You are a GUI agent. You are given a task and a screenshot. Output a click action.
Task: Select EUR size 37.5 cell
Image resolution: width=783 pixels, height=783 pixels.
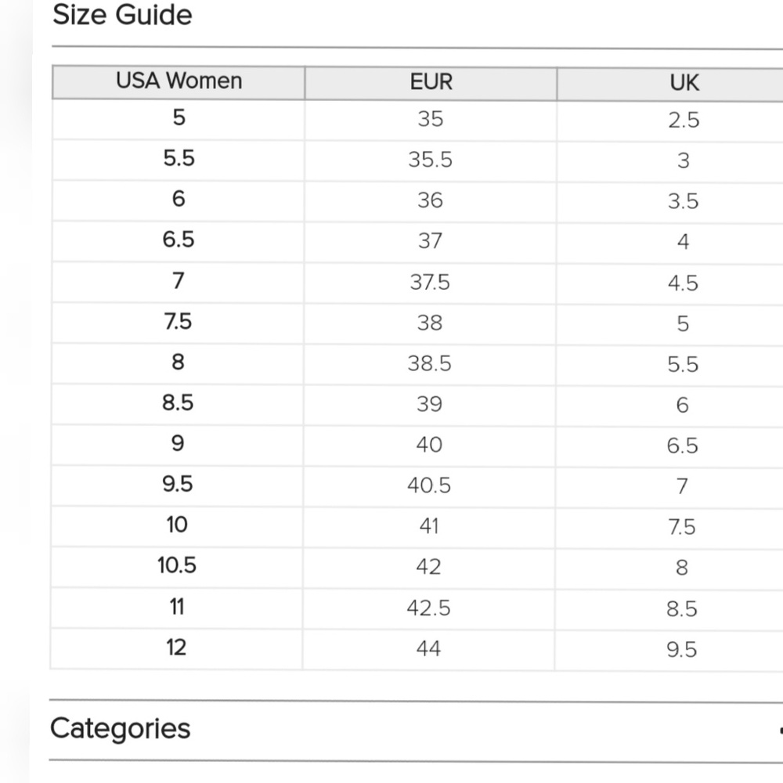(430, 282)
